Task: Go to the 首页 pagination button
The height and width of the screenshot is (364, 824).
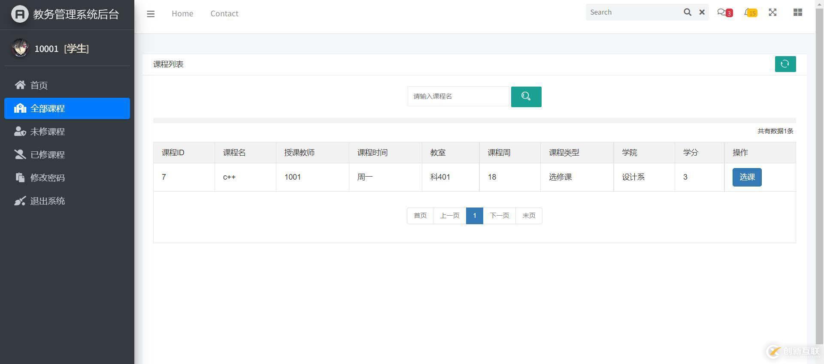Action: (420, 216)
